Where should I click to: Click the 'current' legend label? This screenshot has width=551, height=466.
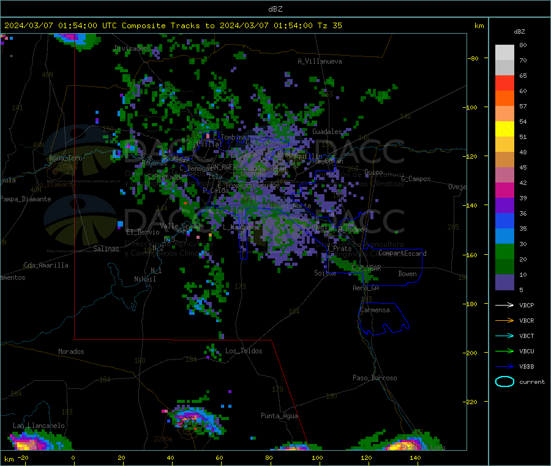pyautogui.click(x=531, y=381)
